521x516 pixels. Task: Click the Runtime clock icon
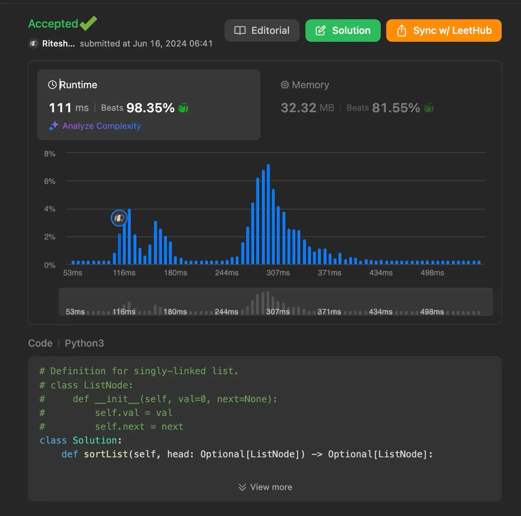(52, 85)
